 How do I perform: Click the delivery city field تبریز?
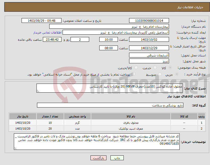149,61
